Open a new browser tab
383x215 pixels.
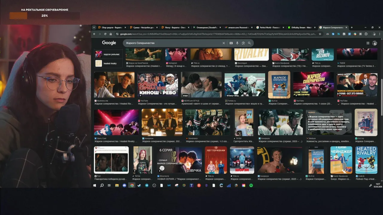[352, 27]
